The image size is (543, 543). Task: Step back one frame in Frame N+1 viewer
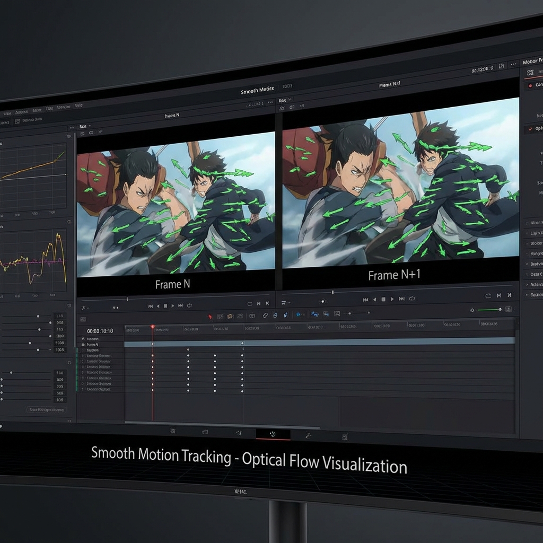point(375,300)
